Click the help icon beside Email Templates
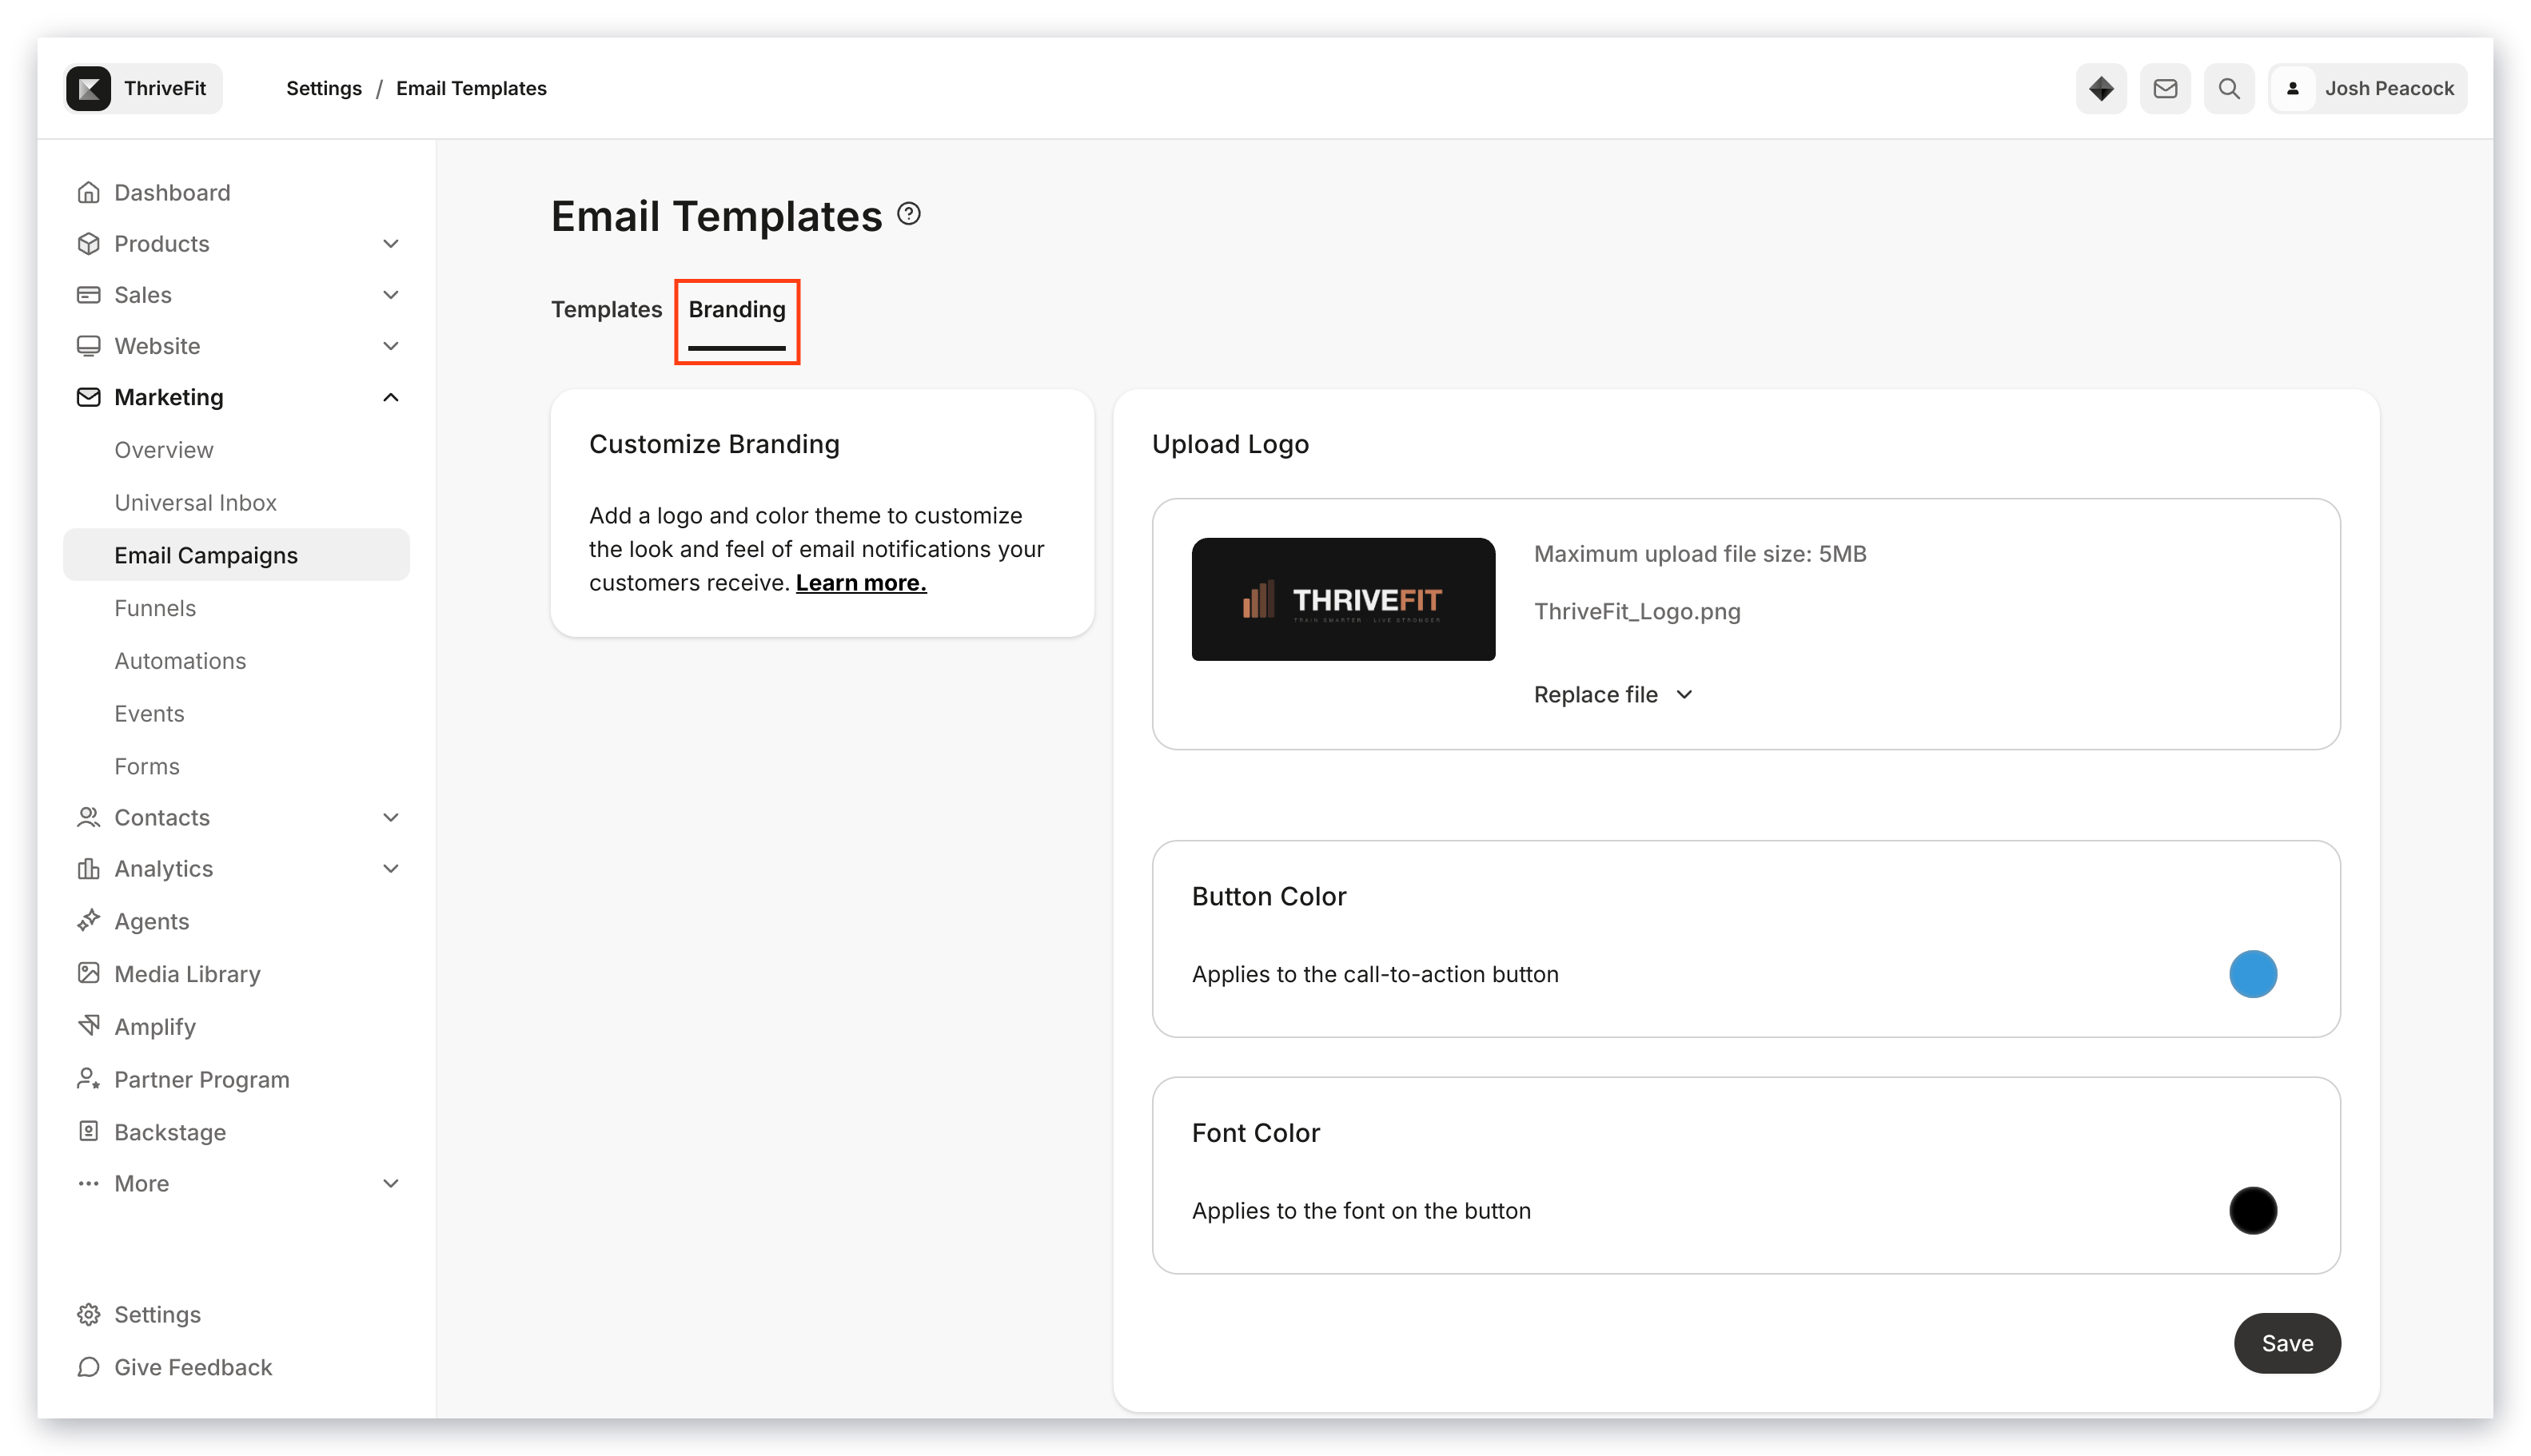 (908, 214)
